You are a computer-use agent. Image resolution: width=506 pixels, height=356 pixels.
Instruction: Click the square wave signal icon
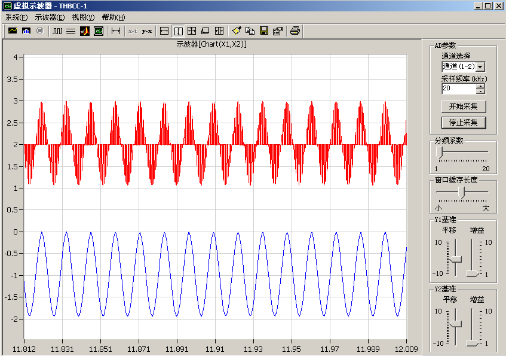pyautogui.click(x=57, y=31)
